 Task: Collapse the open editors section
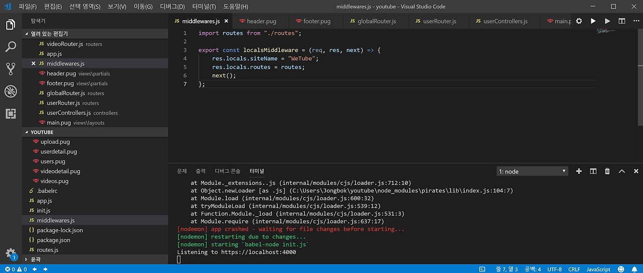[x=95, y=34]
